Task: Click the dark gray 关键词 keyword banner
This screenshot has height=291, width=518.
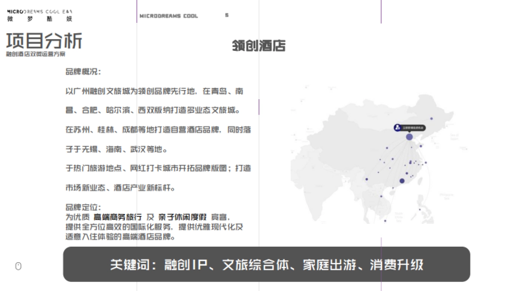Action: tap(266, 264)
